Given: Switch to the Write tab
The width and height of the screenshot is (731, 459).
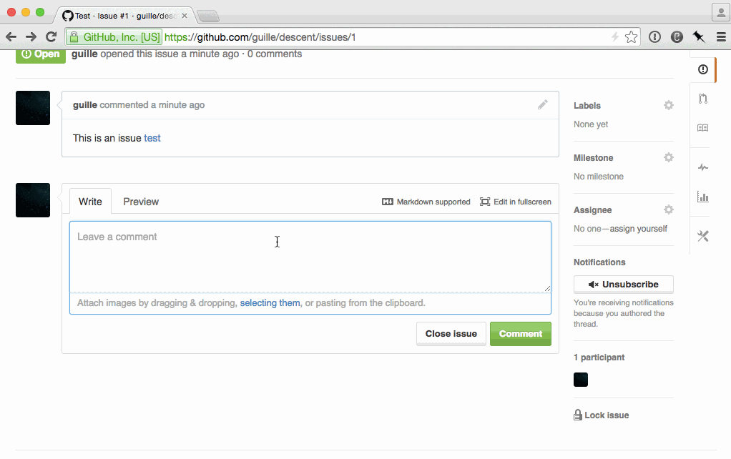Looking at the screenshot, I should (90, 202).
